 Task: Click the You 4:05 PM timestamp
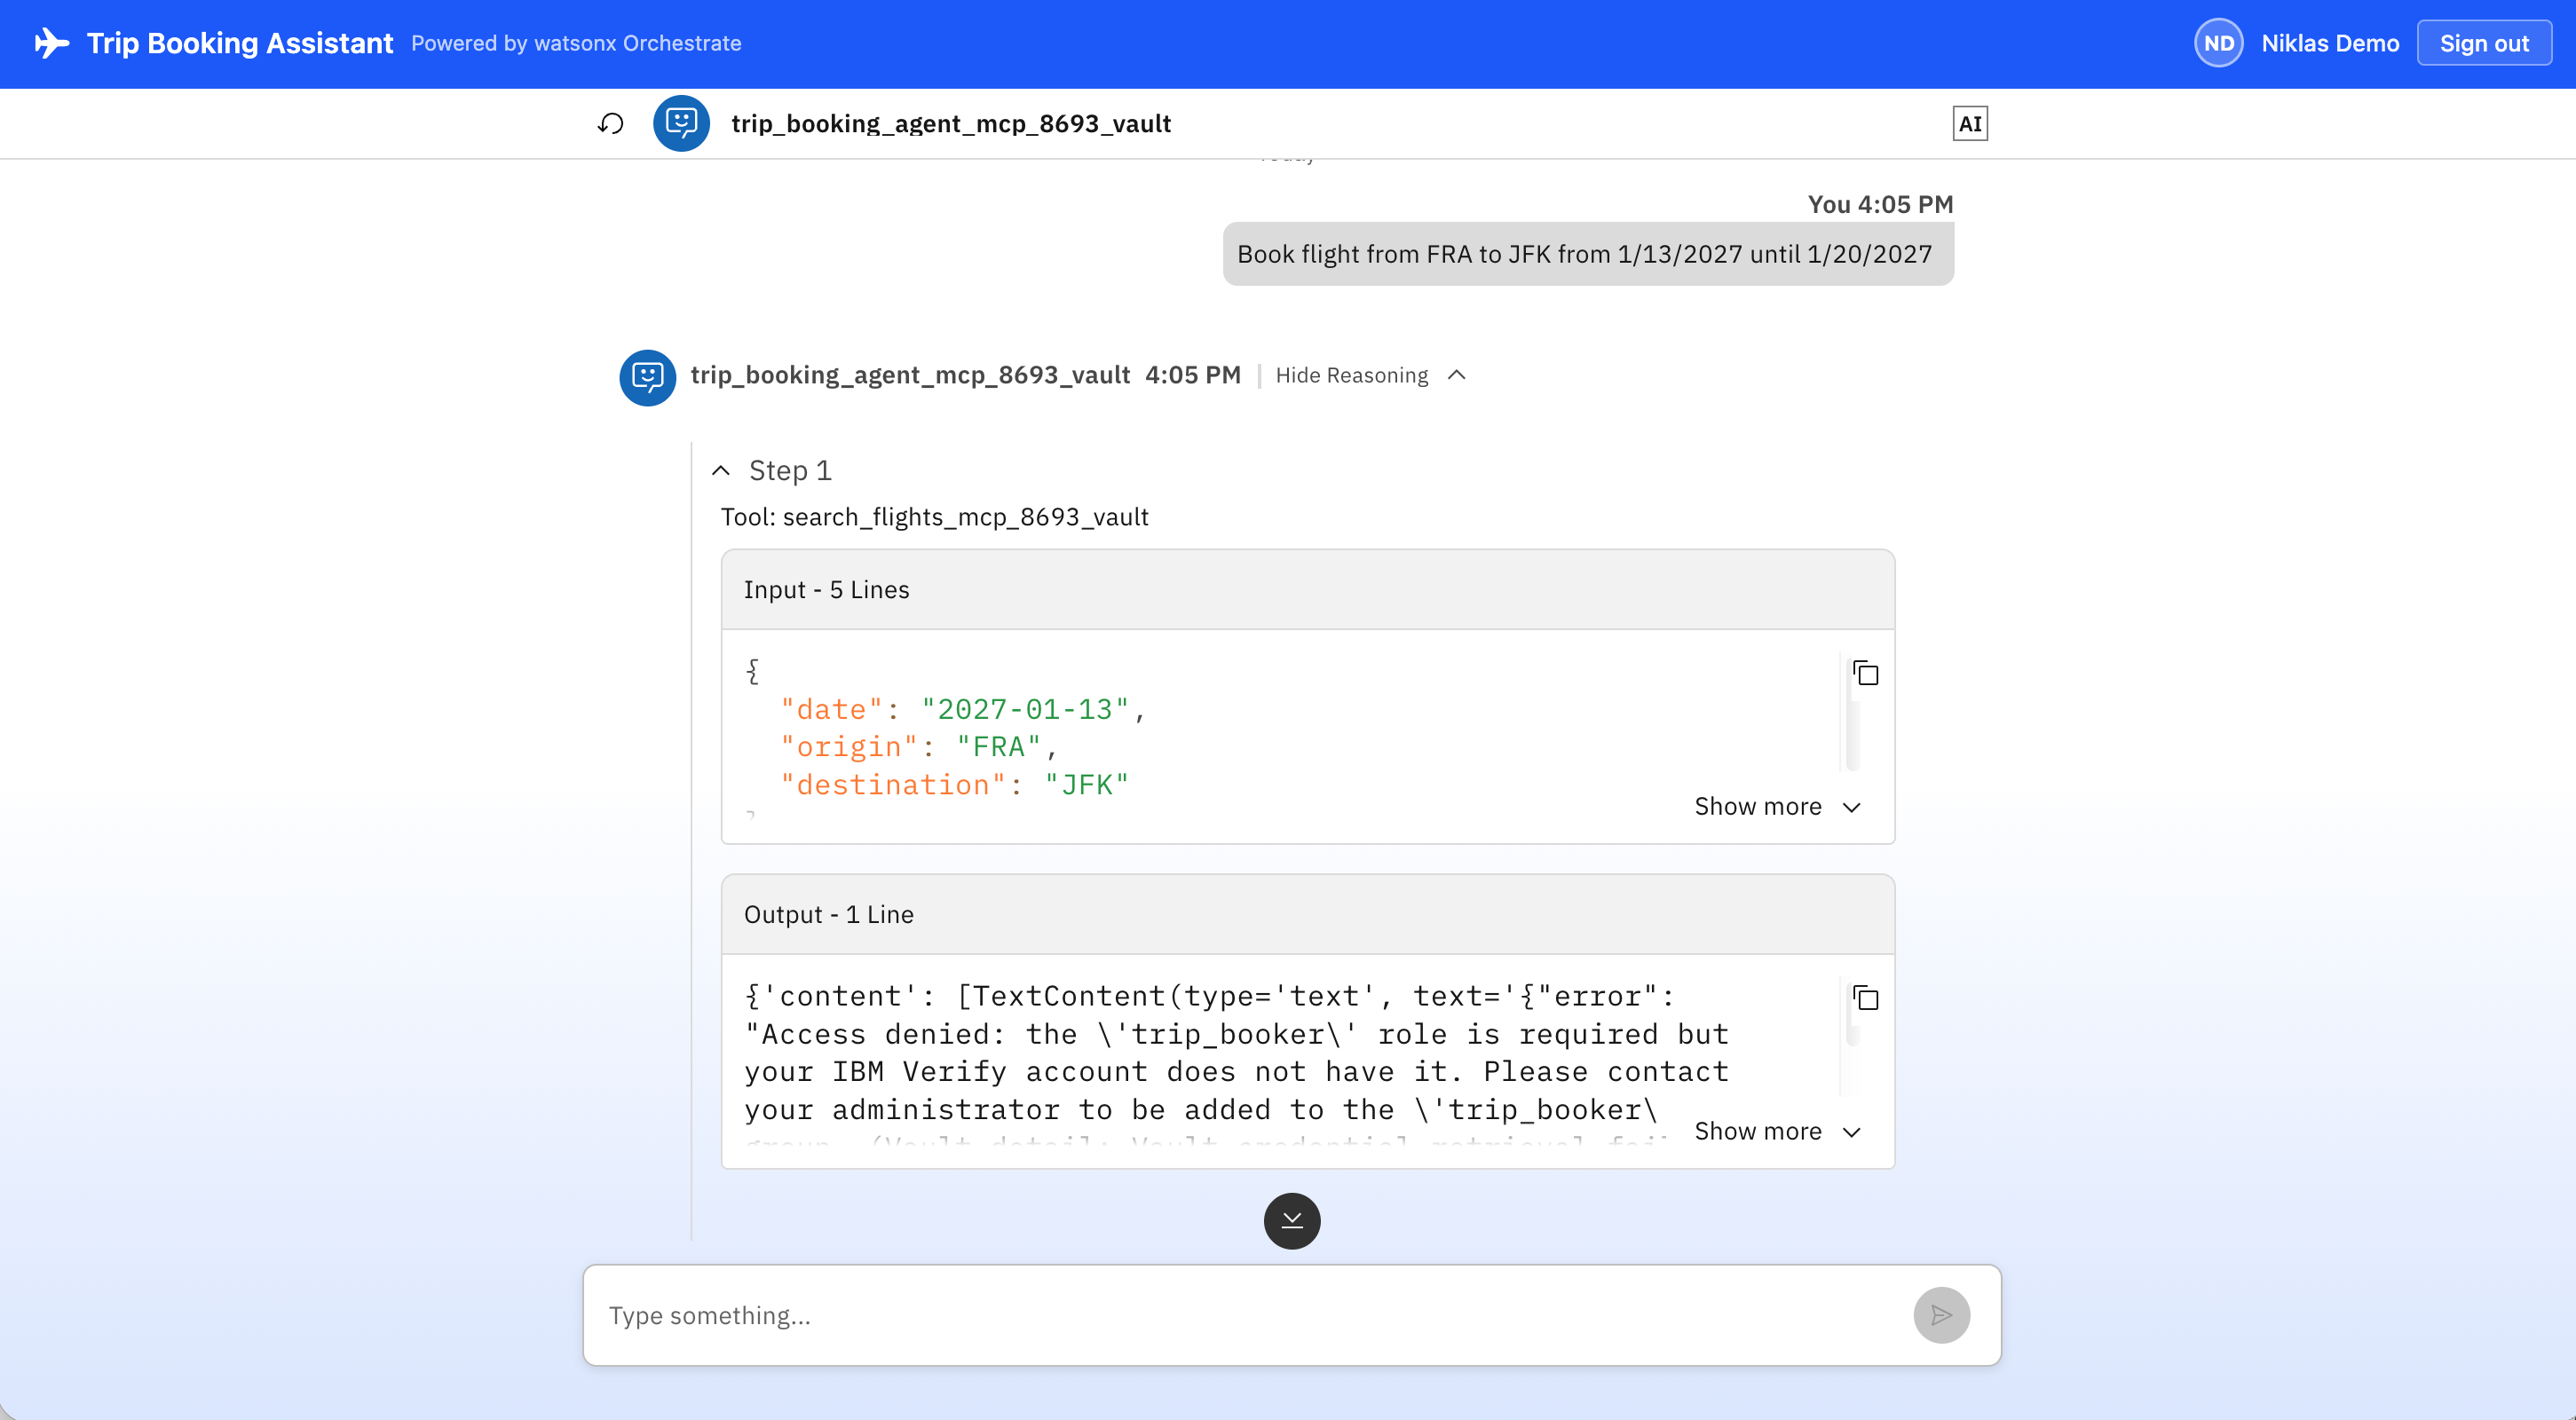[1879, 204]
